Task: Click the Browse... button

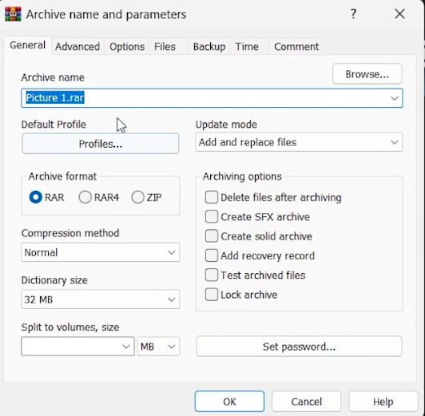Action: pos(367,74)
